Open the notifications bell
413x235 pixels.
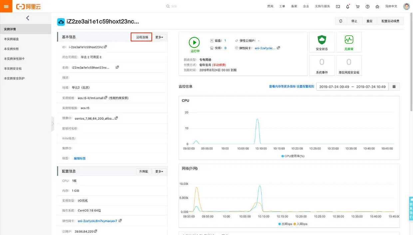tap(348, 6)
